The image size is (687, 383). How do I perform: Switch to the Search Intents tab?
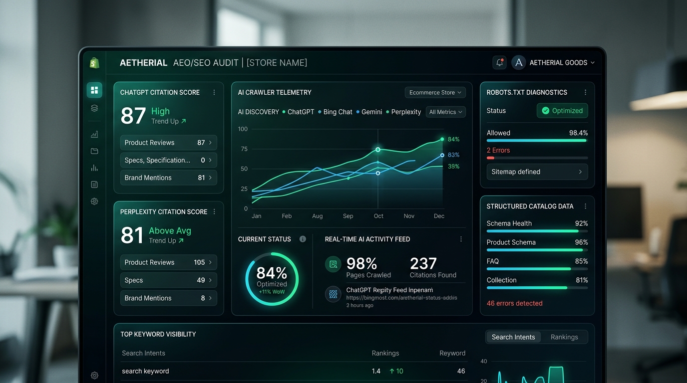click(513, 337)
